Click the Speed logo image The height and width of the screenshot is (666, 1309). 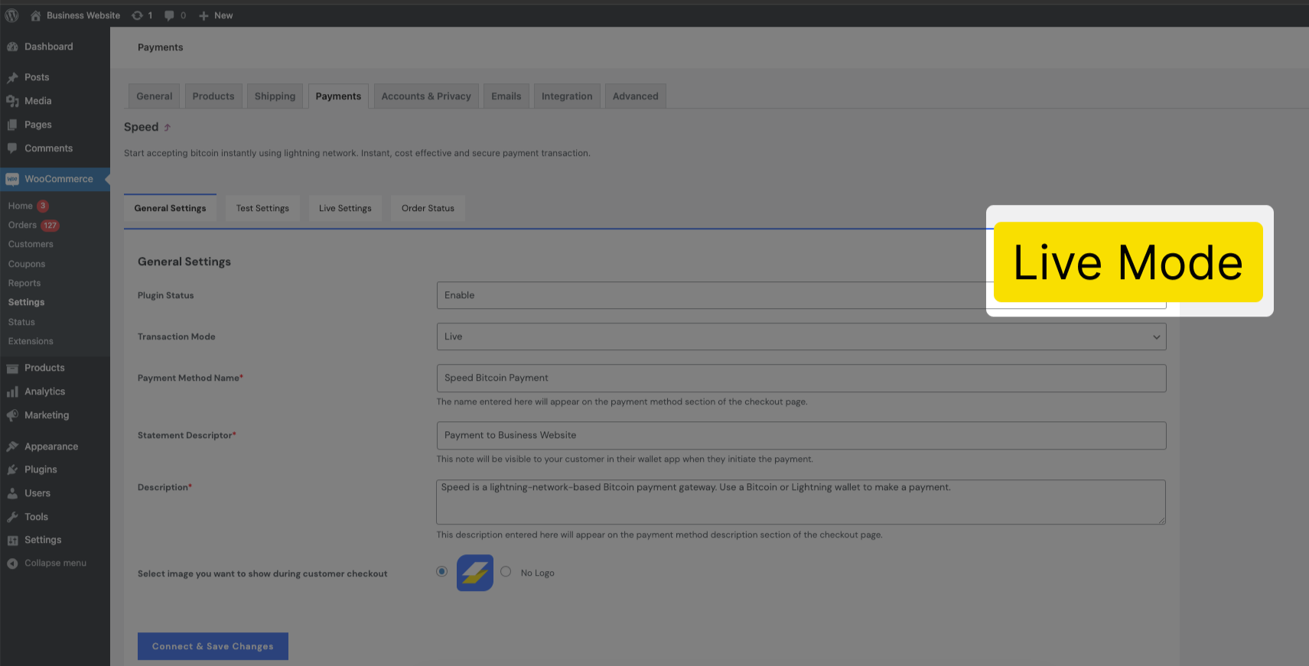click(475, 573)
